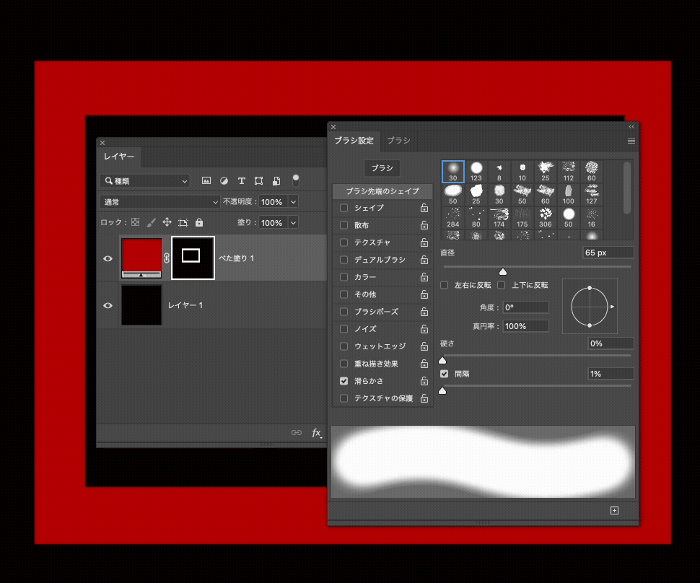Expand the 塗り fill arrow

pos(293,222)
